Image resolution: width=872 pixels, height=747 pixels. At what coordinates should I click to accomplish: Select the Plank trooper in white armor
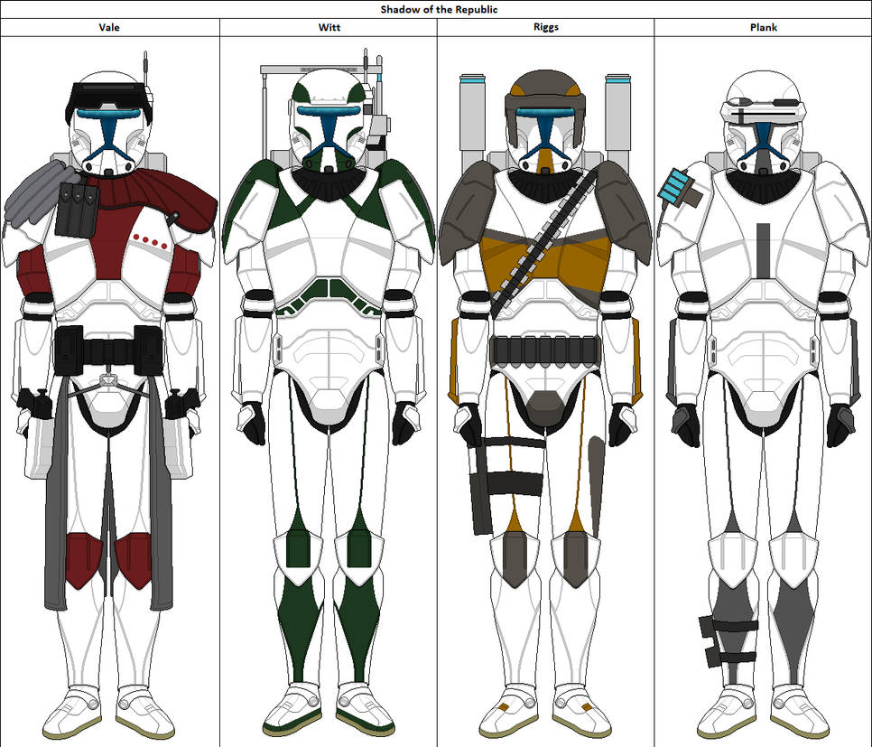[763, 406]
